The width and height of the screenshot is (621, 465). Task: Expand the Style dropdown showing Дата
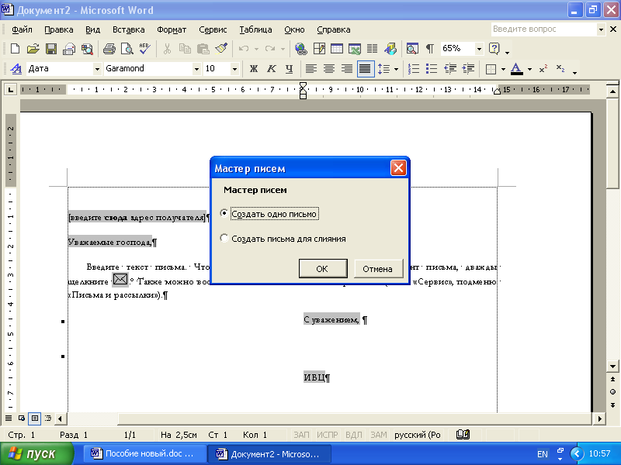click(97, 69)
